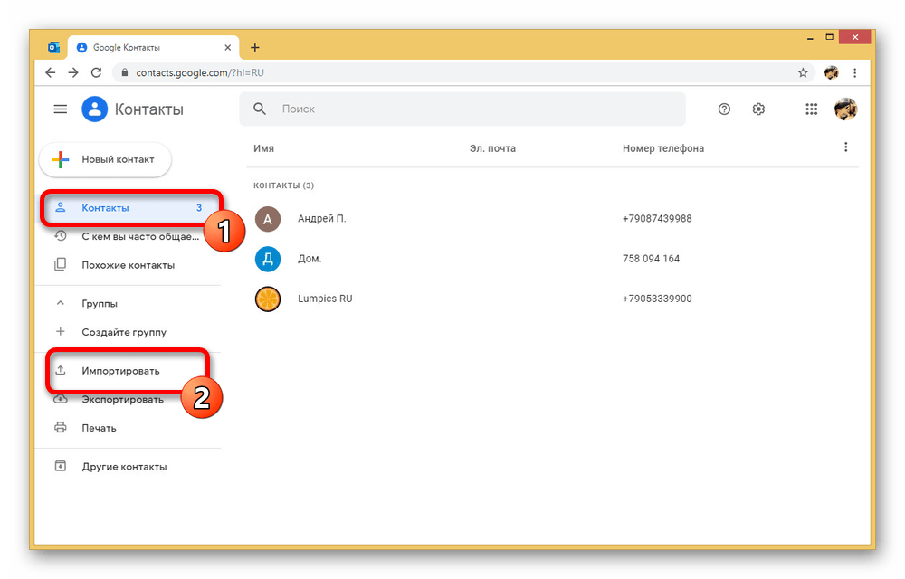905x579 pixels.
Task: Open Похожие контакты
Action: click(x=129, y=265)
